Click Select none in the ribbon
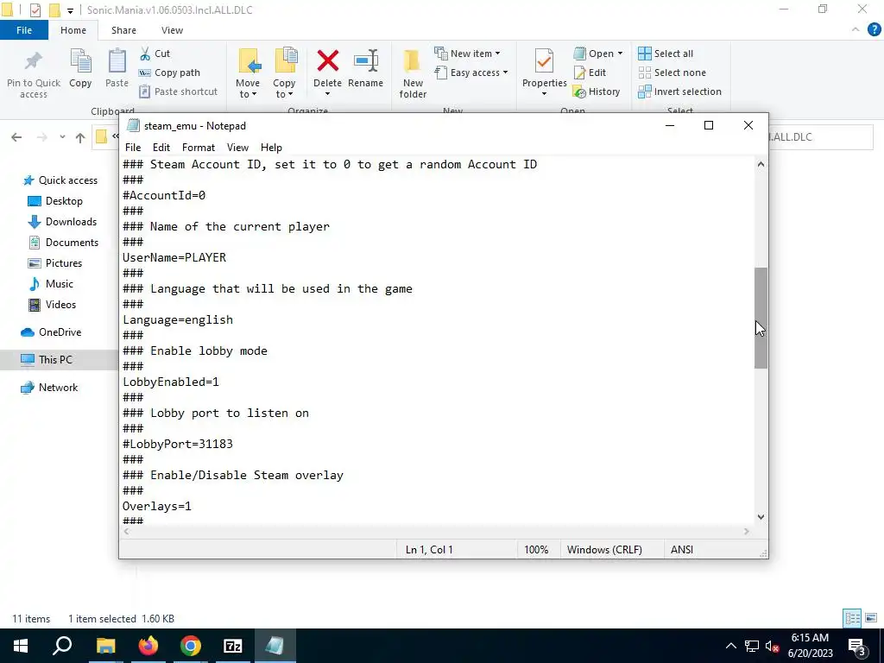This screenshot has height=663, width=884. (672, 73)
